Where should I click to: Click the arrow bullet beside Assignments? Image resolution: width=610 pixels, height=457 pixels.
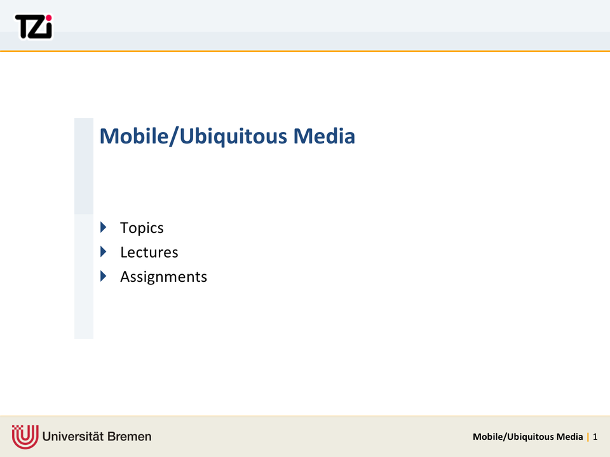(x=104, y=276)
